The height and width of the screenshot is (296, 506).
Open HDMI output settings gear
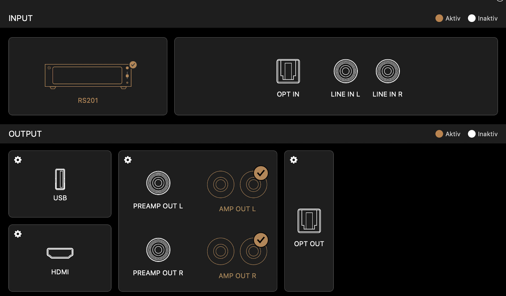[18, 234]
